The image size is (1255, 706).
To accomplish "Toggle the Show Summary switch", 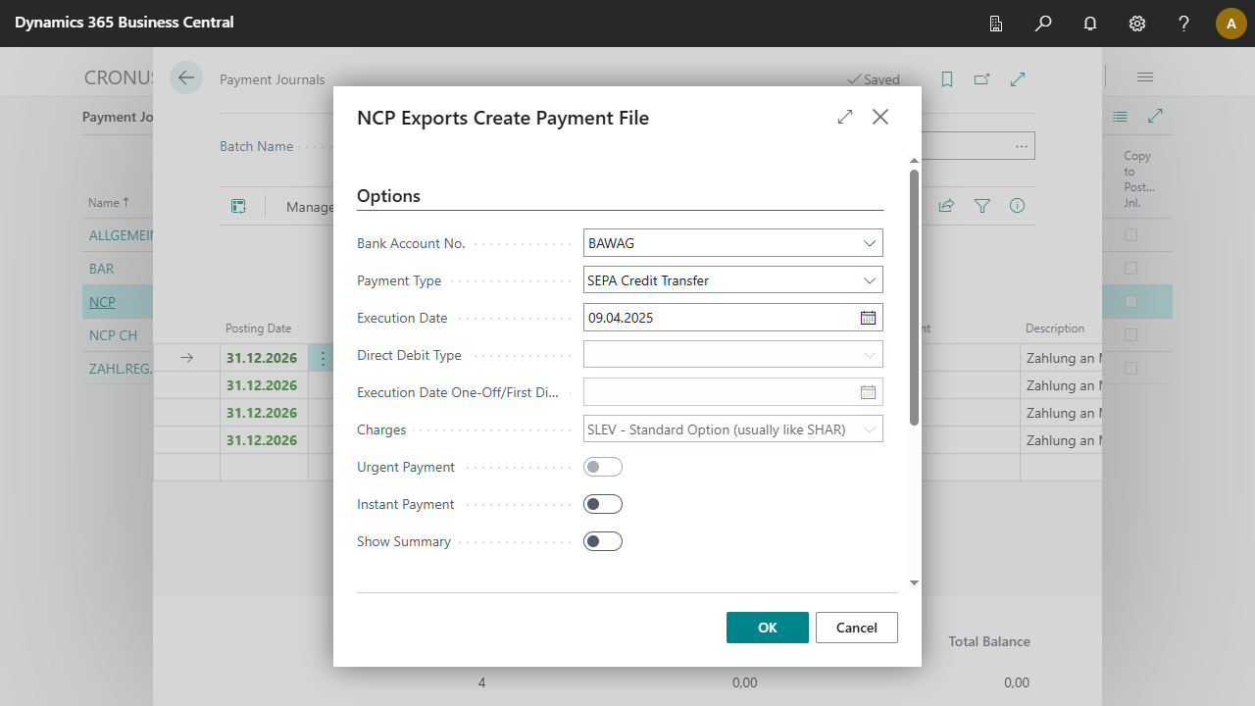I will [603, 541].
